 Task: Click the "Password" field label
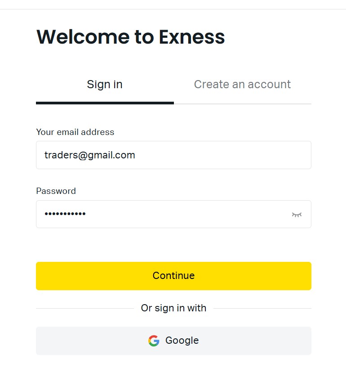tap(56, 191)
